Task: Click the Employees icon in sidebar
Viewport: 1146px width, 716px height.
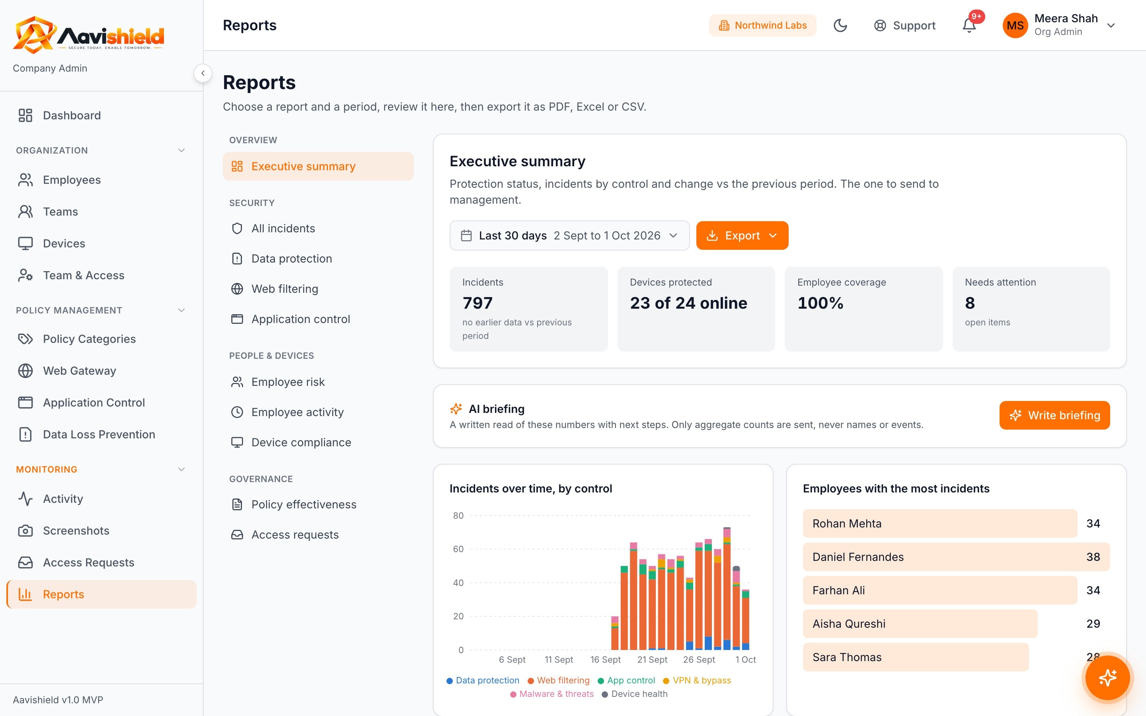Action: pyautogui.click(x=25, y=180)
